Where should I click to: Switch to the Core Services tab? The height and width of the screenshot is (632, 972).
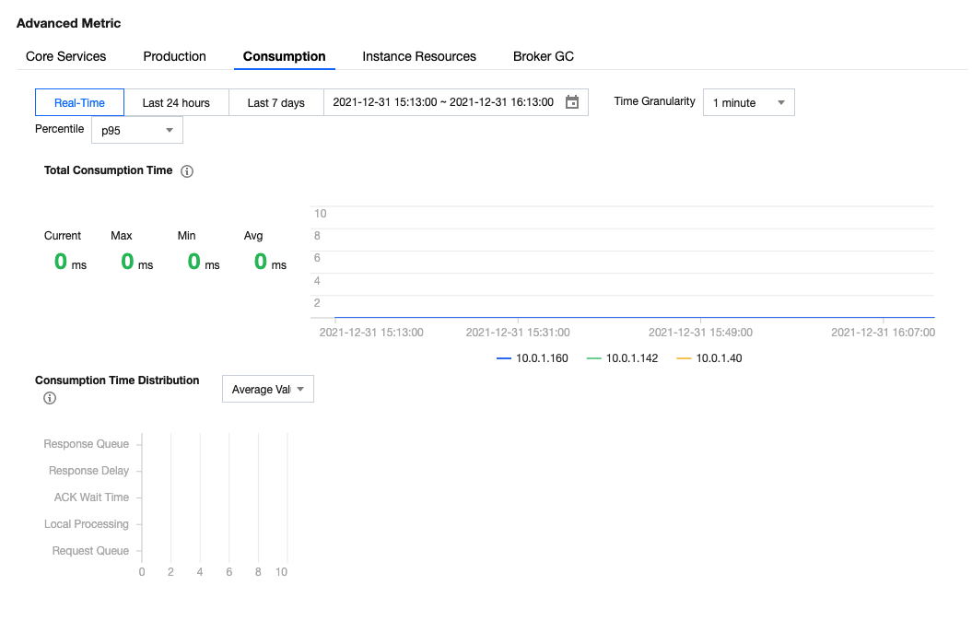(x=66, y=56)
